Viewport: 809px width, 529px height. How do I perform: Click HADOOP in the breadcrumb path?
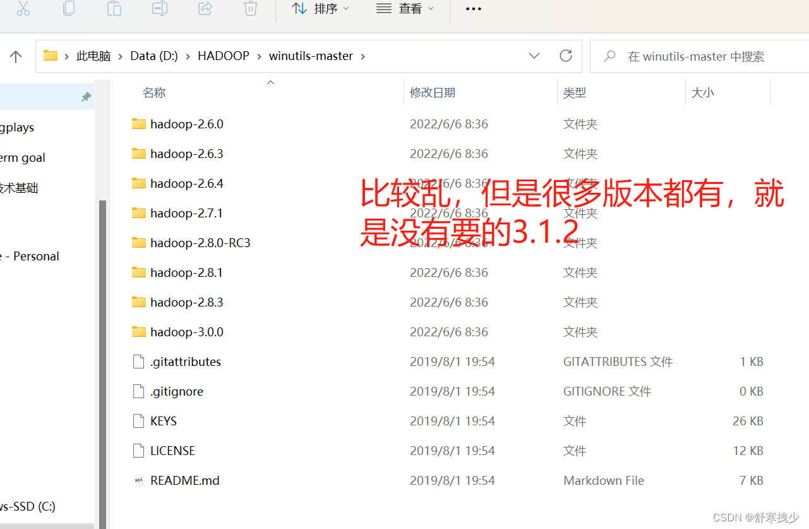224,56
